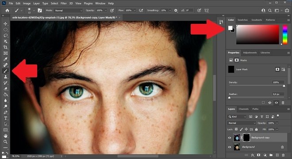Image resolution: width=292 pixels, height=159 pixels.
Task: Click the Search magnifier icon at top right
Action: tap(269, 11)
